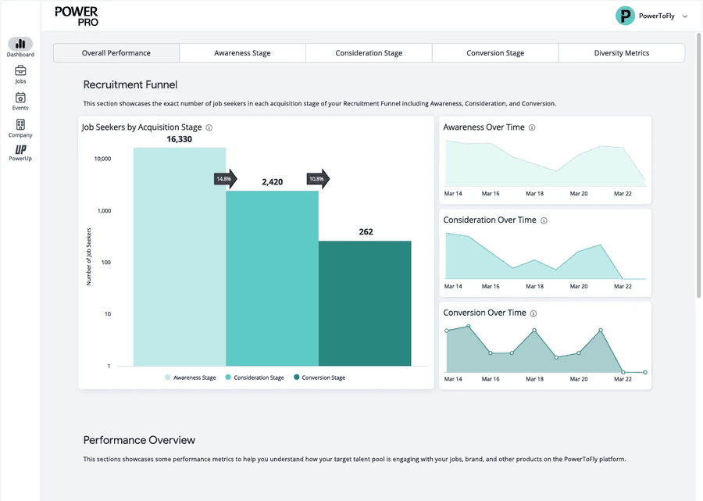Click the info icon beside Job Seekers by Acquisition Stage
This screenshot has height=501, width=703.
click(x=209, y=127)
